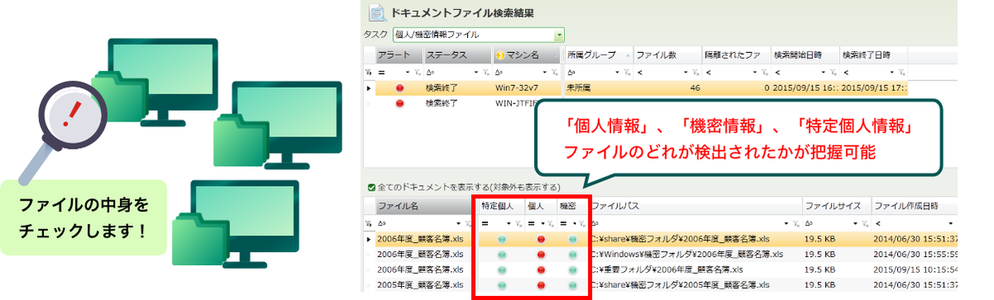Click file count cell 46
The height and width of the screenshot is (300, 994).
[668, 88]
